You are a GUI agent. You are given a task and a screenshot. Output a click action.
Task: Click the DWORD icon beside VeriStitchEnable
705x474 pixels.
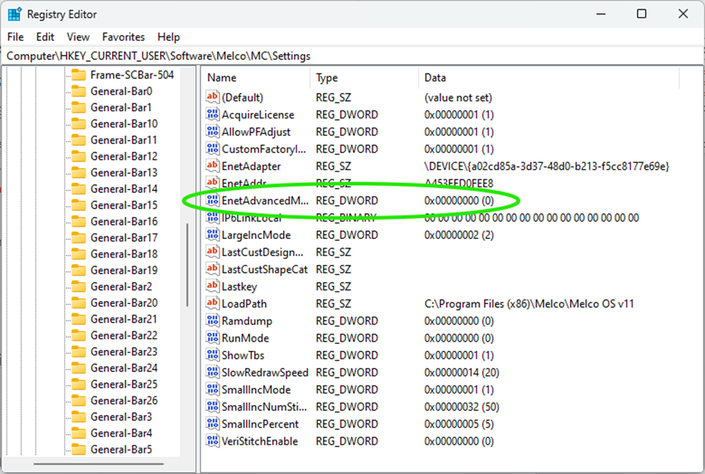pyautogui.click(x=213, y=441)
